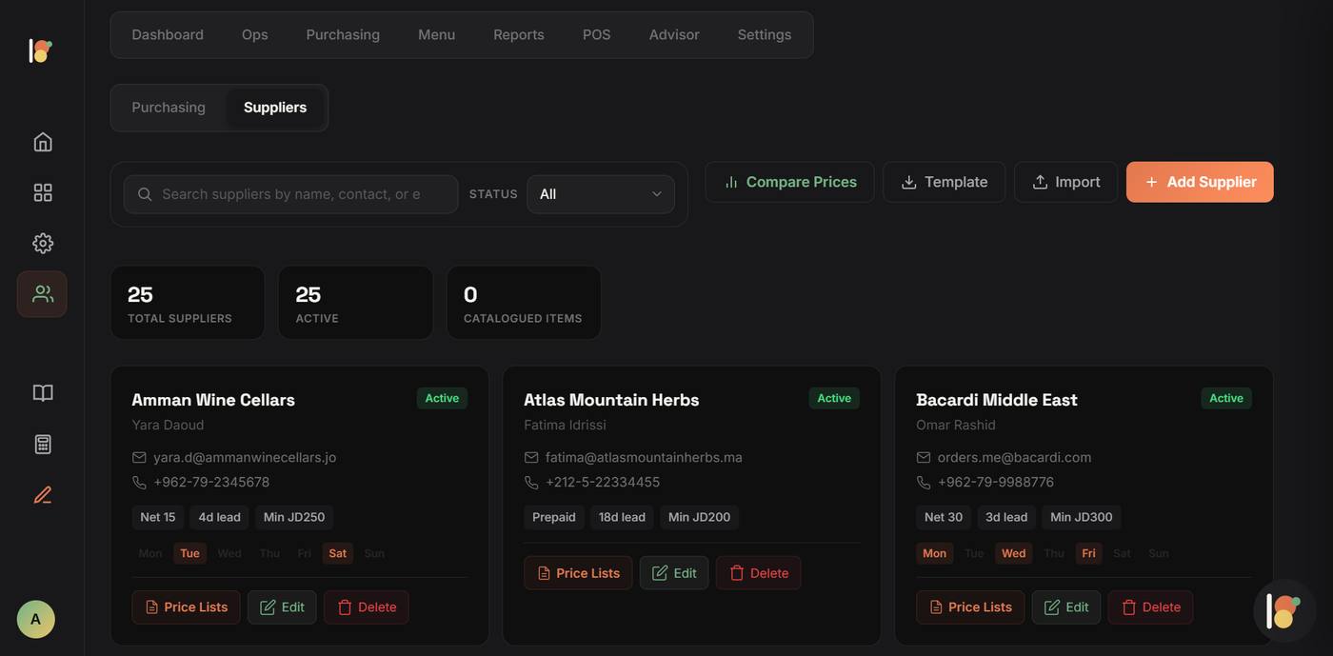This screenshot has height=656, width=1333.
Task: Edit Amman Wine Cellars supplier
Action: click(x=282, y=607)
